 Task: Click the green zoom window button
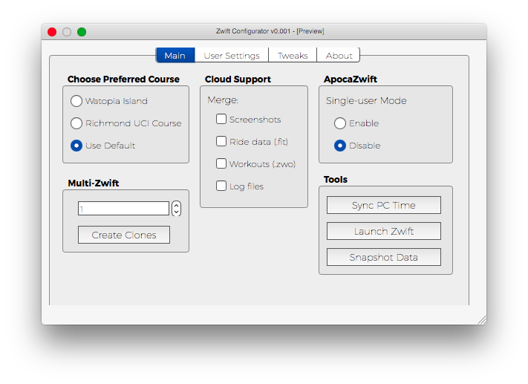[82, 32]
